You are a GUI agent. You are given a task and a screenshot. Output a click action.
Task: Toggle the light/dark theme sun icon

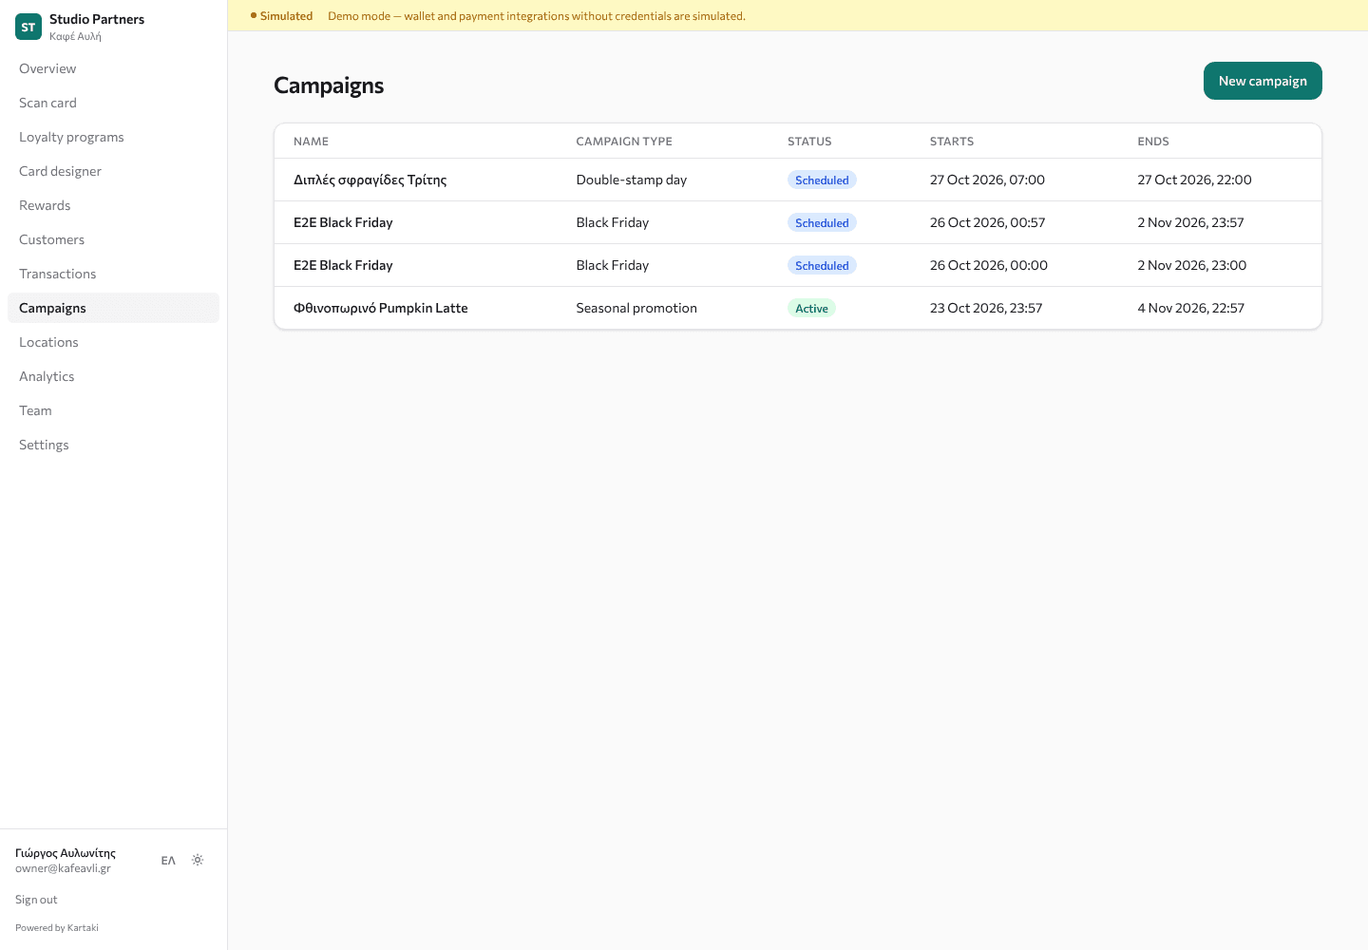198,860
